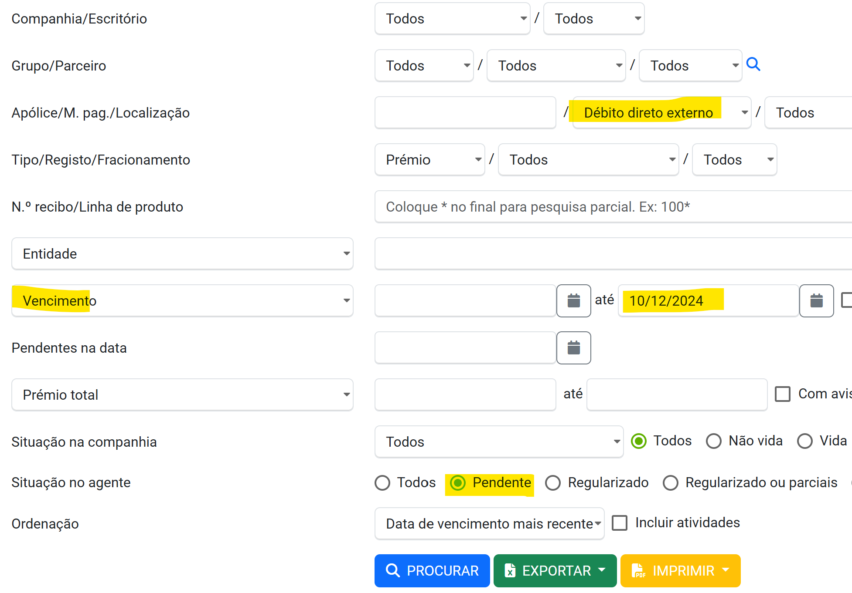This screenshot has height=593, width=852.
Task: Open the Prémio total dropdown
Action: (x=182, y=394)
